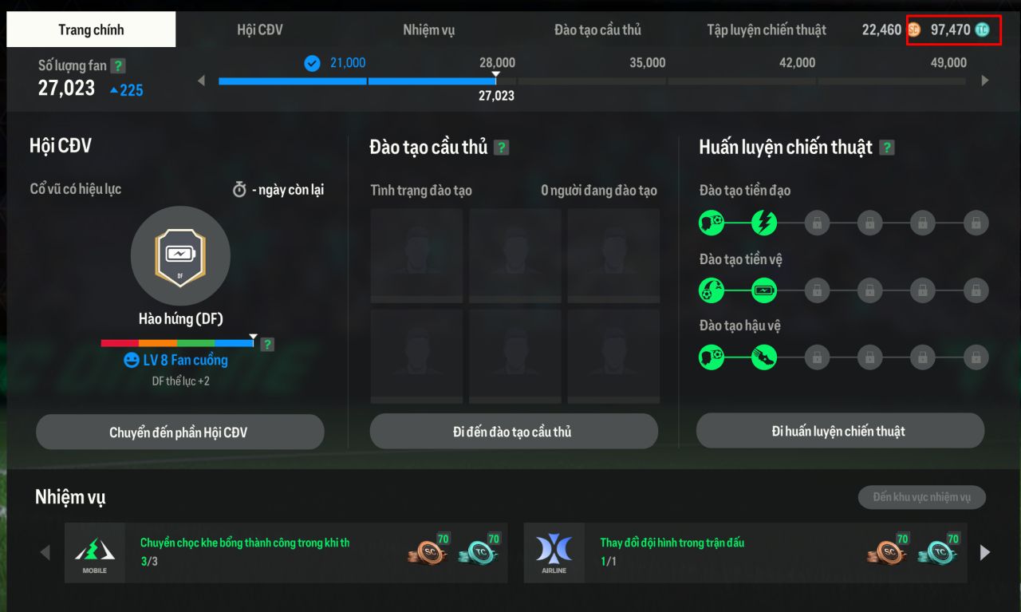Select the Hào hứng (DF) cheer badge
The width and height of the screenshot is (1021, 612).
tap(180, 256)
